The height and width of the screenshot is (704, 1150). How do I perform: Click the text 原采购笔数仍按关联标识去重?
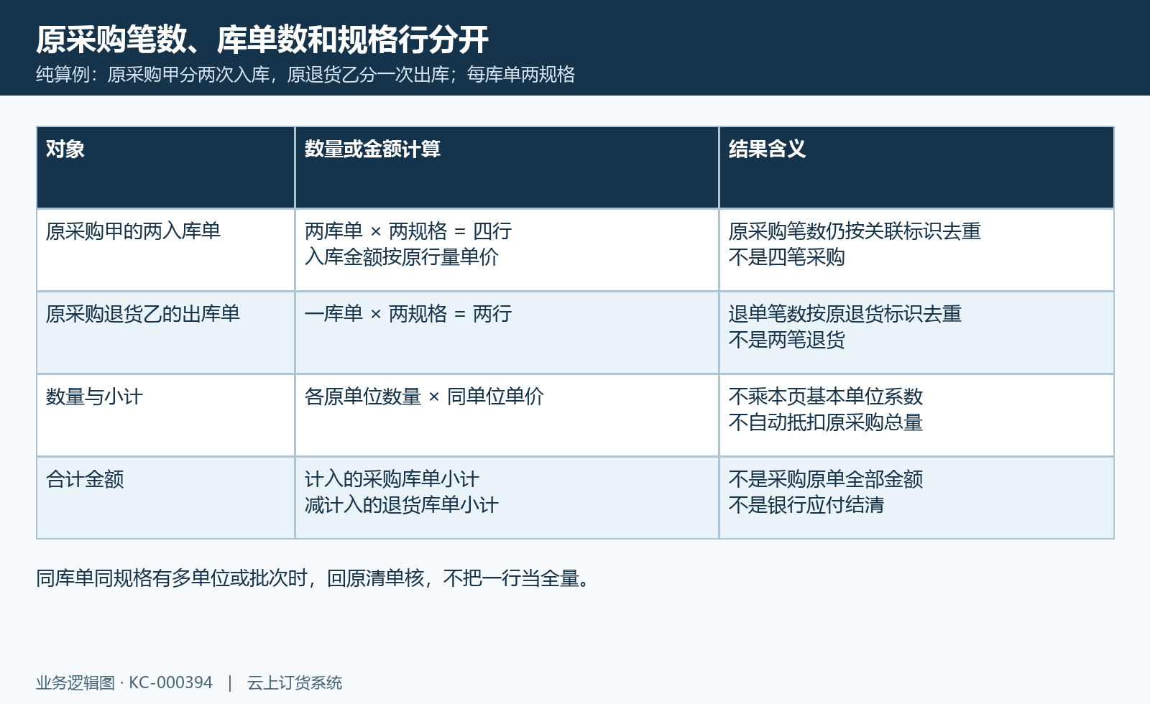point(855,231)
